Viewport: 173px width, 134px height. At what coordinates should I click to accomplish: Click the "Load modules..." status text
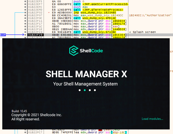click(152, 119)
